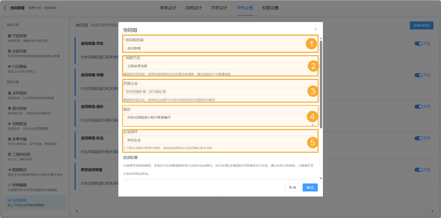Switch to the 权限设置 tab
Viewport: 441px width, 218px height.
pos(271,7)
